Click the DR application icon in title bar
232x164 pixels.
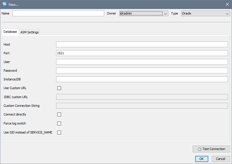coord(5,4)
